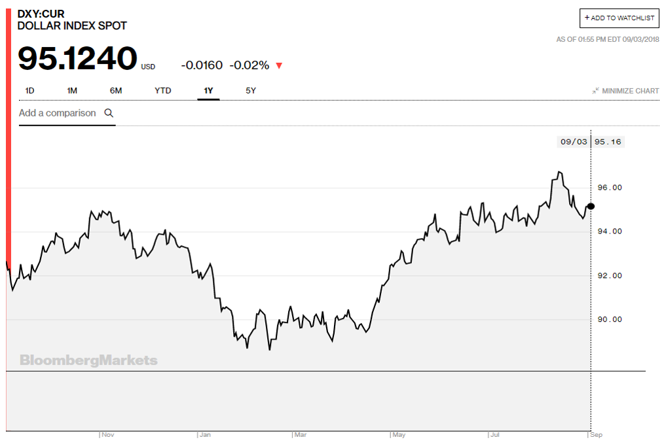The image size is (664, 444).
Task: Click the black current-price dot on chart
Action: coord(591,206)
